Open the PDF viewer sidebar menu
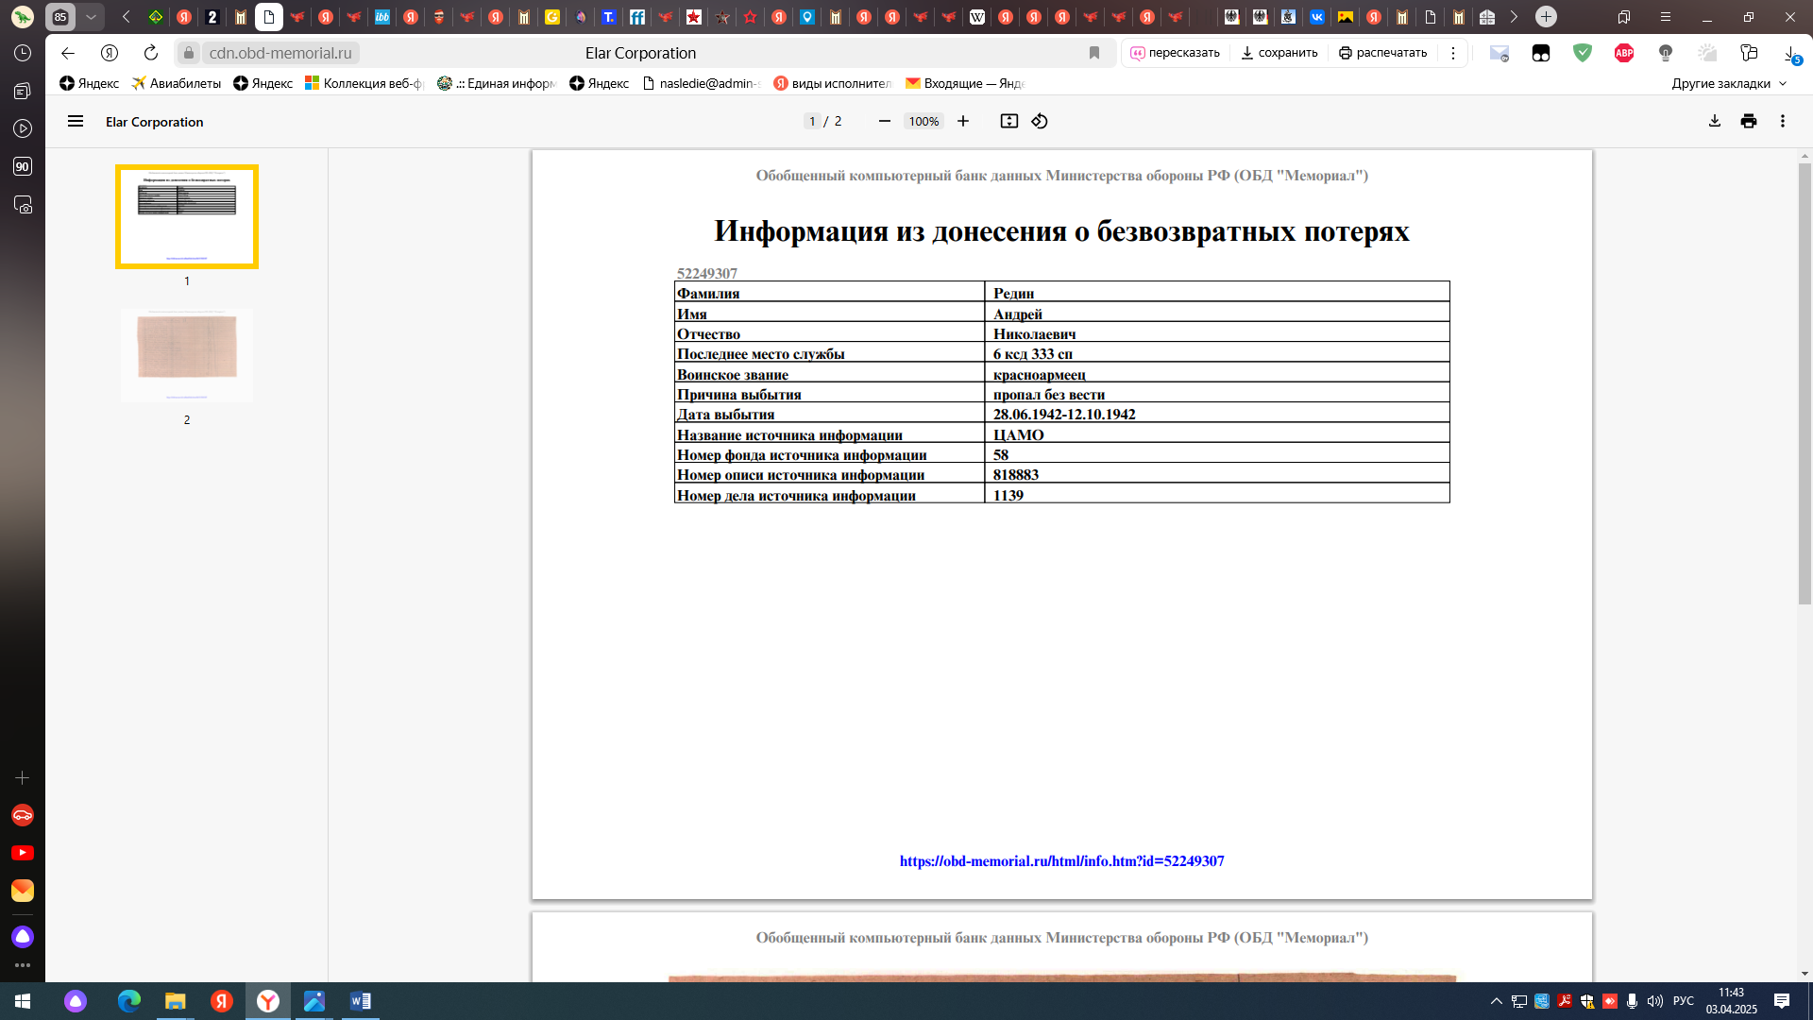Image resolution: width=1813 pixels, height=1020 pixels. point(76,121)
